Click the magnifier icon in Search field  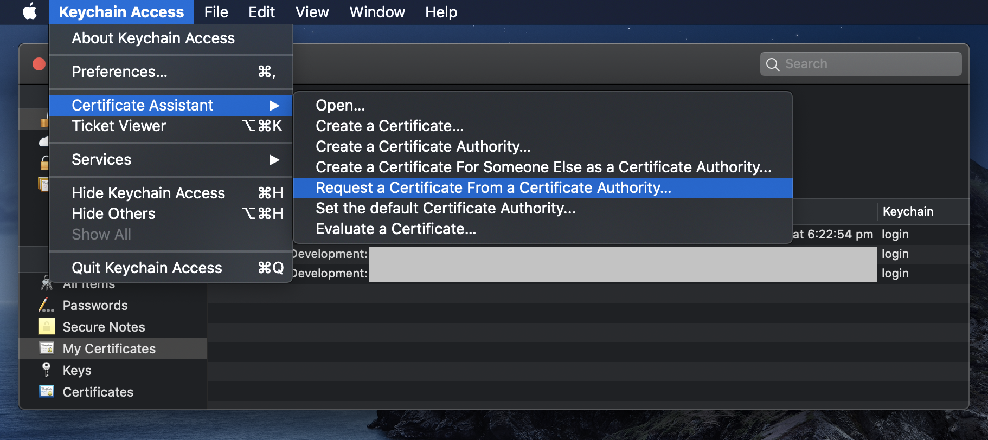[x=773, y=64]
